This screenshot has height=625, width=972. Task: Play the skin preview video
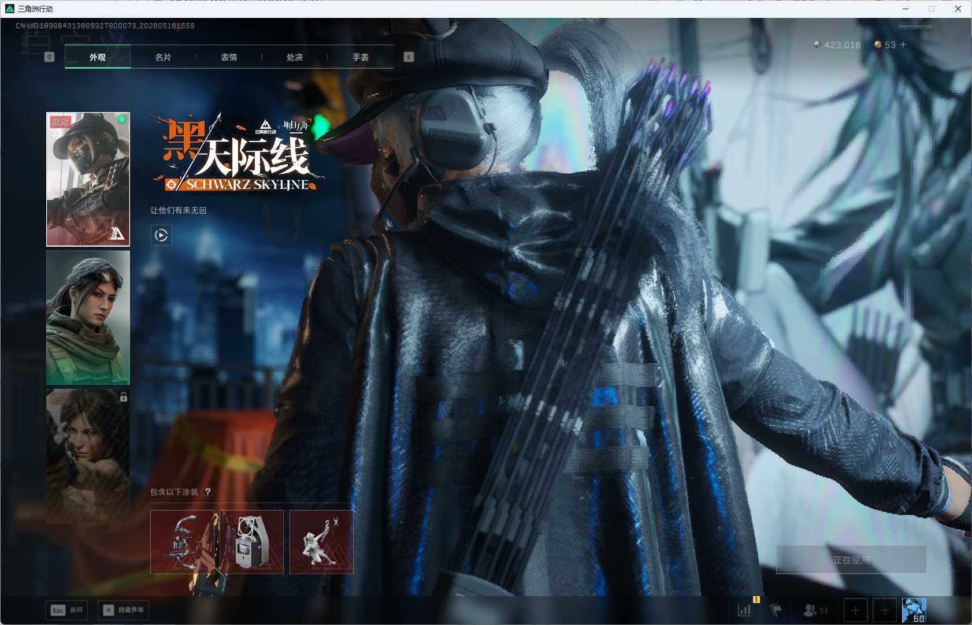click(161, 235)
